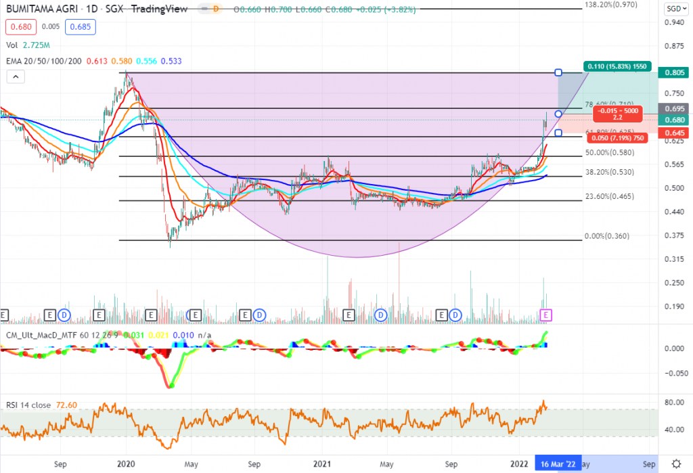Select the Vol 2.725M volume legend
Image resolution: width=693 pixels, height=473 pixels.
[28, 45]
